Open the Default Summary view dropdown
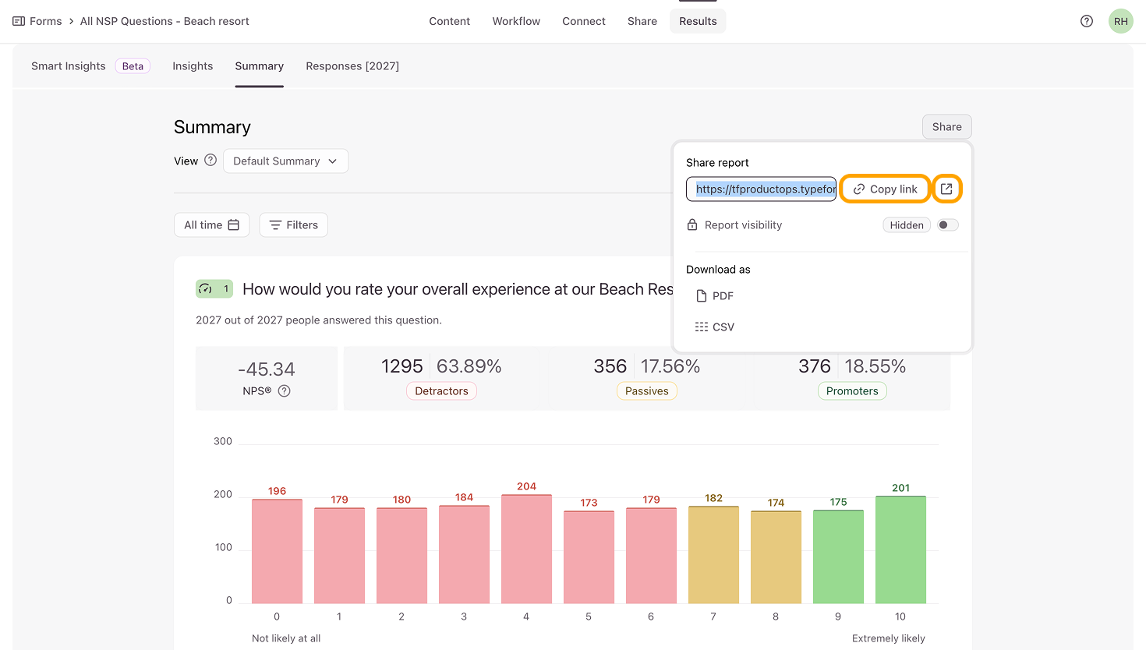Viewport: 1146px width, 650px height. [x=285, y=161]
